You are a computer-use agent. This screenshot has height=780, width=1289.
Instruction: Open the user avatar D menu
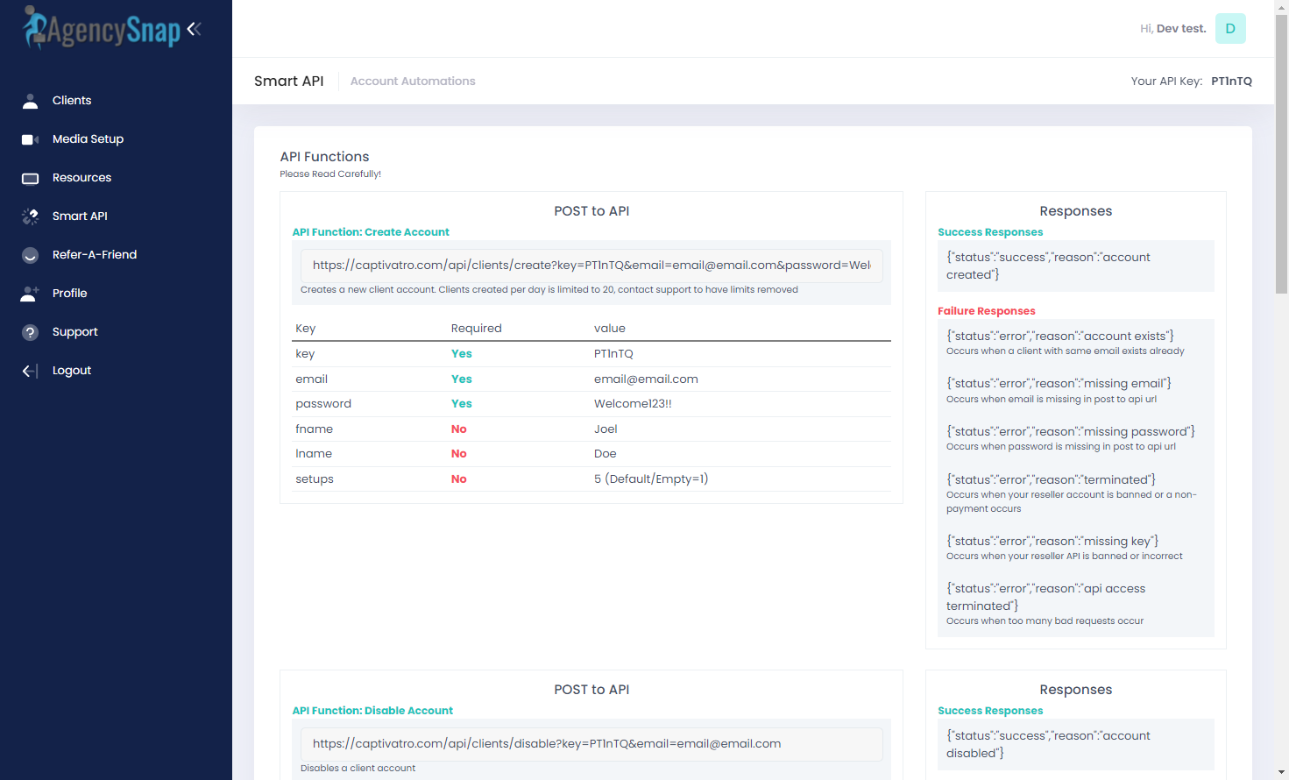[x=1229, y=29]
